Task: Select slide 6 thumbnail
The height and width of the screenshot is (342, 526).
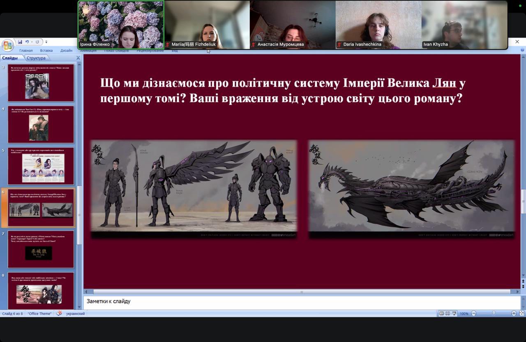Action: (41, 208)
